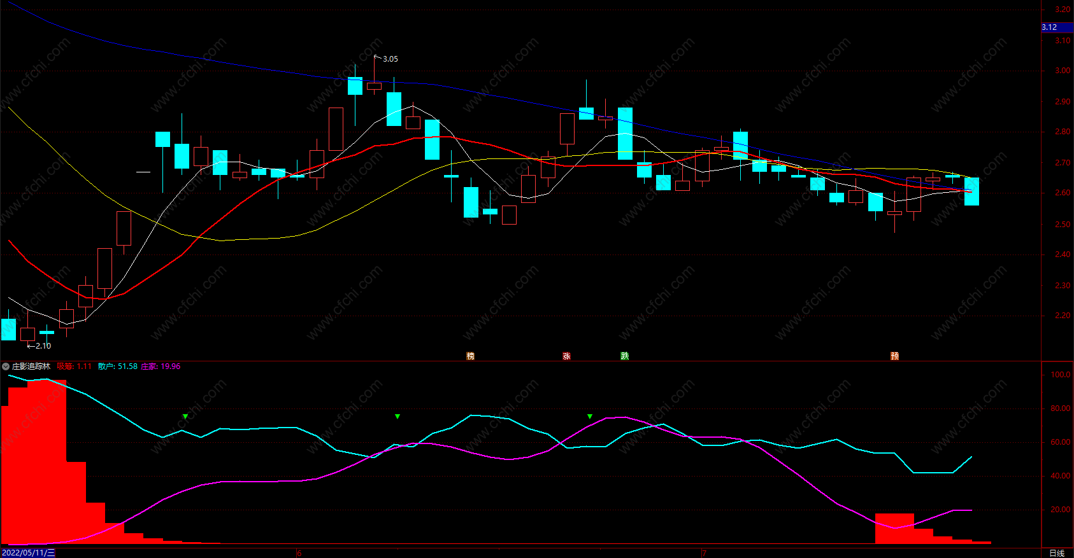Click the 2022/05/11/三 date label

29,553
